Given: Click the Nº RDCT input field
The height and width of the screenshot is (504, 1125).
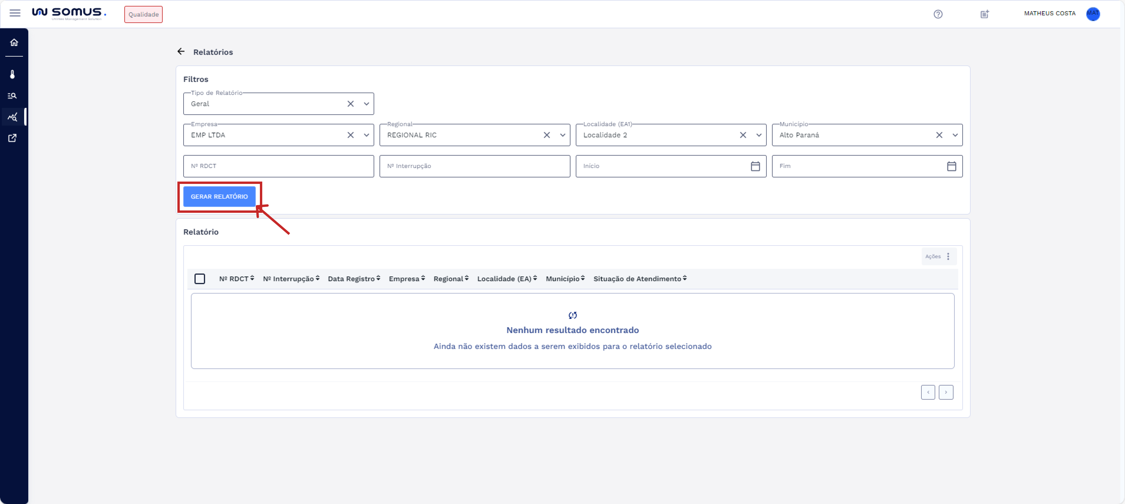Looking at the screenshot, I should (x=278, y=167).
